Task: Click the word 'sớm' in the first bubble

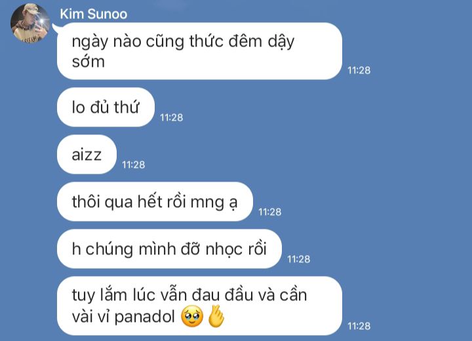Action: [88, 61]
